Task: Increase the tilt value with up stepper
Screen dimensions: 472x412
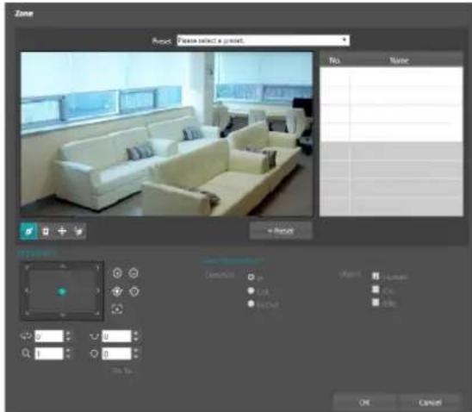Action: pos(136,334)
